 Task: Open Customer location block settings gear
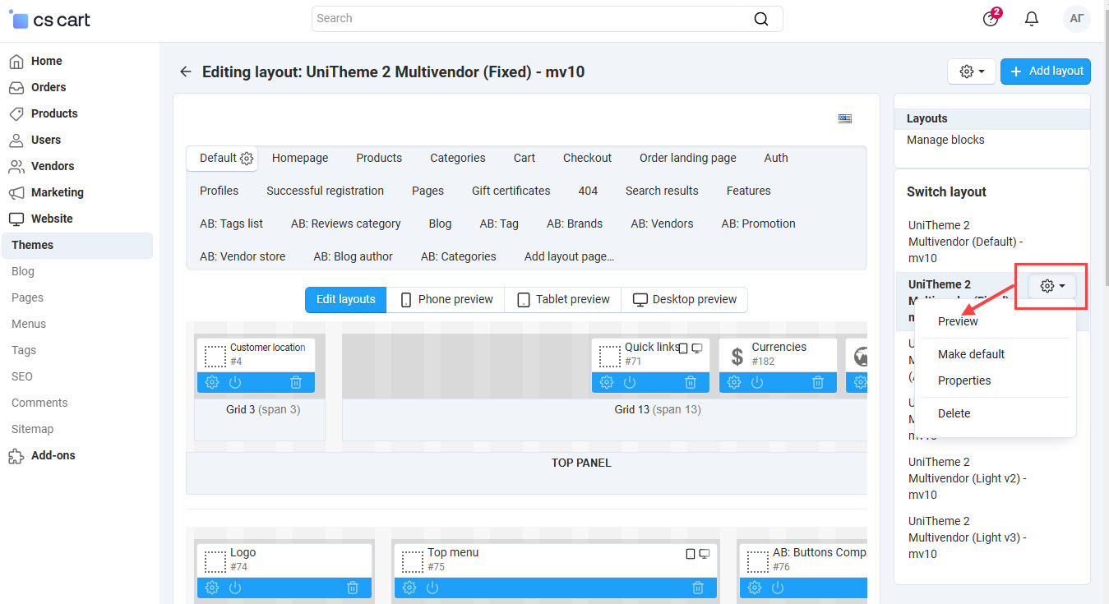tap(212, 382)
